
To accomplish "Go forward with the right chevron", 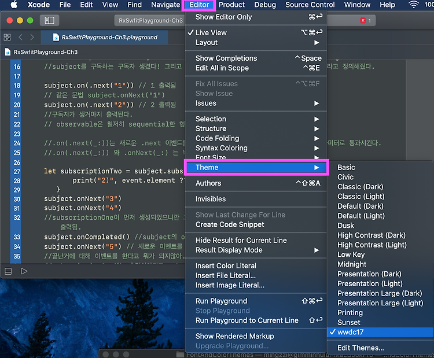I will (32, 37).
